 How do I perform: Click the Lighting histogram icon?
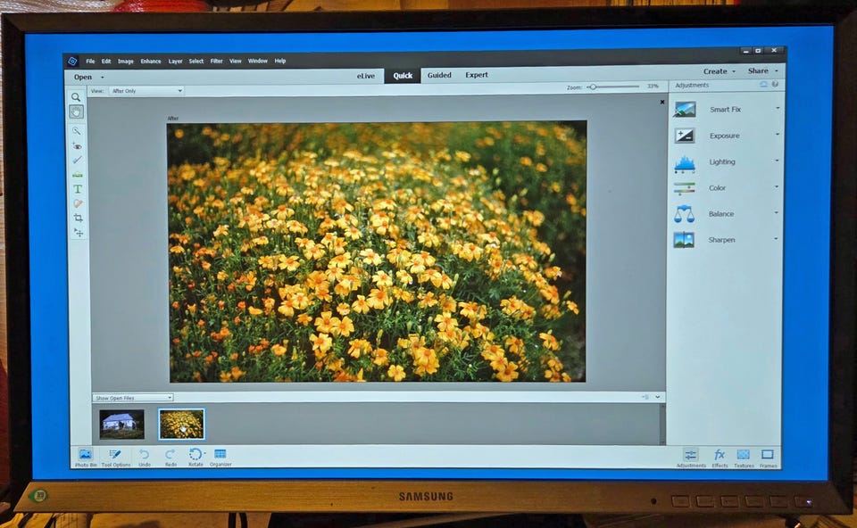tap(685, 162)
